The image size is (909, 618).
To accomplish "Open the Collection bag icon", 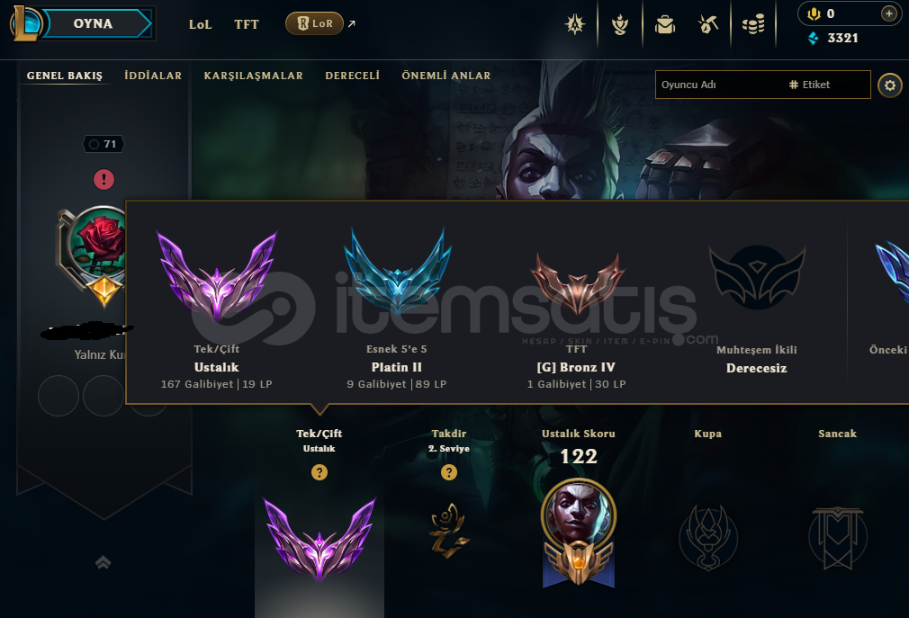I will tap(664, 24).
